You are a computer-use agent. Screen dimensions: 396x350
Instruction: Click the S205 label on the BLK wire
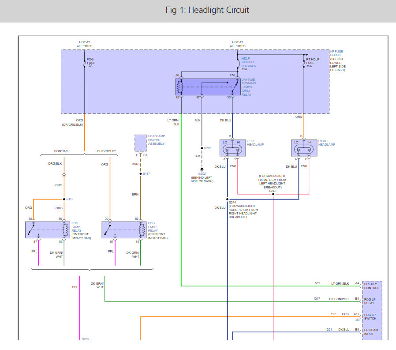pos(208,148)
